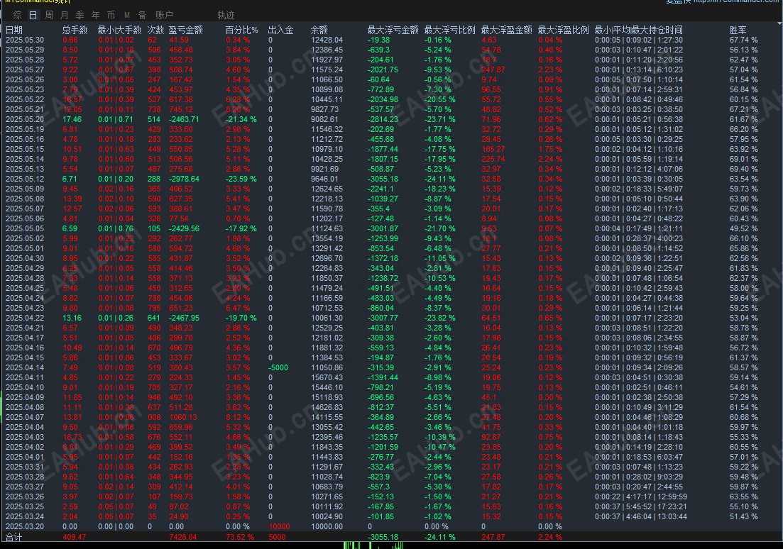Switch to the 综 summary tab
Screen dimensions: 783x549
point(18,15)
